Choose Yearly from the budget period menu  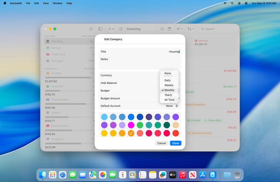pos(168,95)
